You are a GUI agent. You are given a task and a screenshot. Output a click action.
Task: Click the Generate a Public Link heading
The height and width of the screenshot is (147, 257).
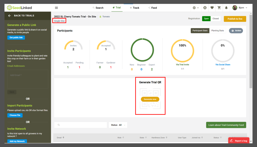click(22, 25)
